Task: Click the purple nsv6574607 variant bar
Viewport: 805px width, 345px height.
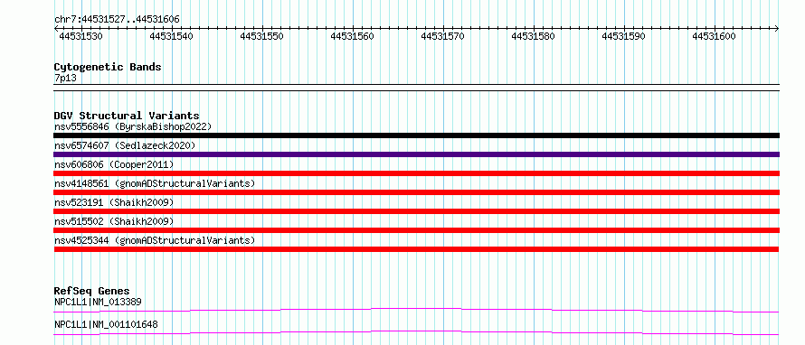Action: click(416, 154)
